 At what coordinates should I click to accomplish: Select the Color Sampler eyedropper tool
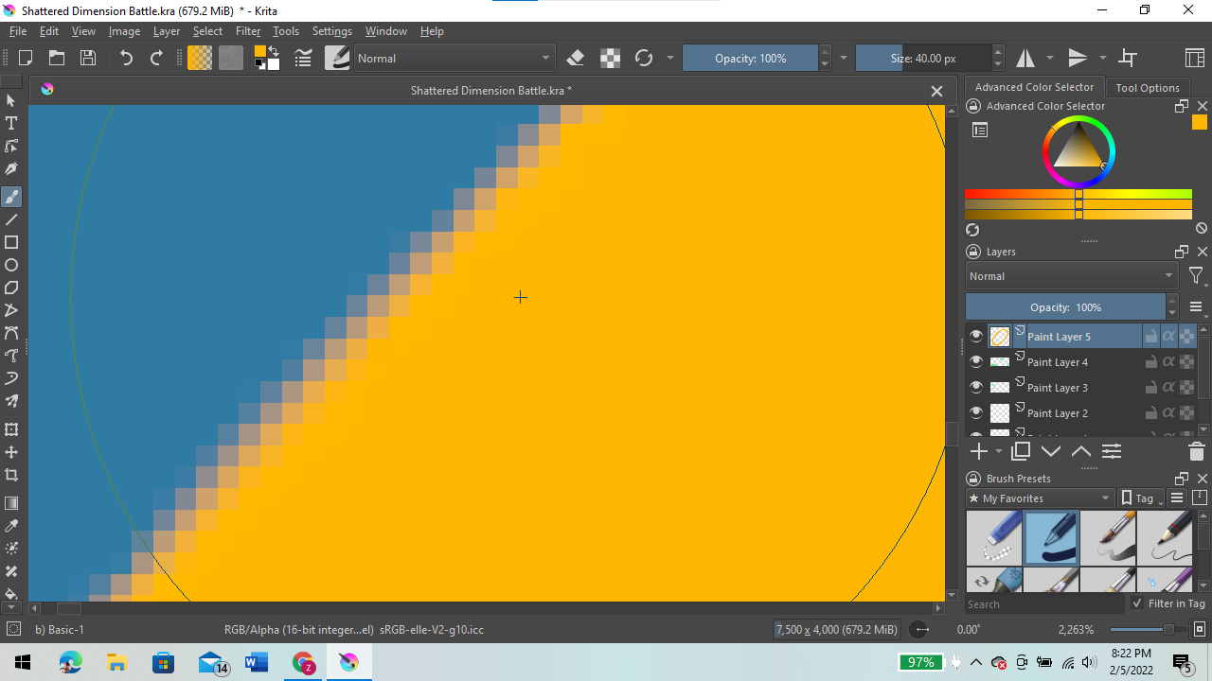point(11,526)
